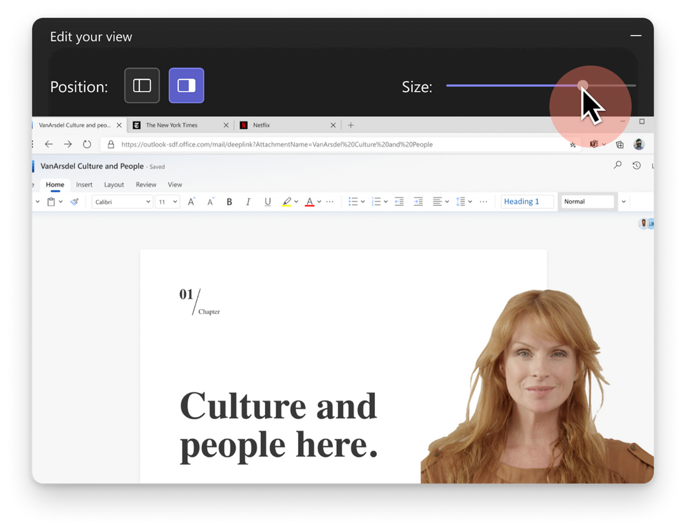Open browser Collections icon
Screen dimensions: 686x530
click(620, 145)
